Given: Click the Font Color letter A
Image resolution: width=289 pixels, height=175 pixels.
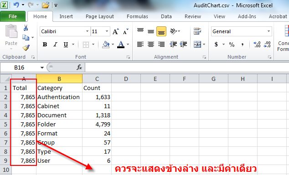Looking at the screenshot, I should 121,44.
